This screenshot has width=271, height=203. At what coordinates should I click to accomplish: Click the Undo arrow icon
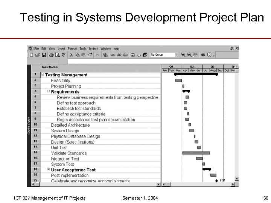pos(97,55)
